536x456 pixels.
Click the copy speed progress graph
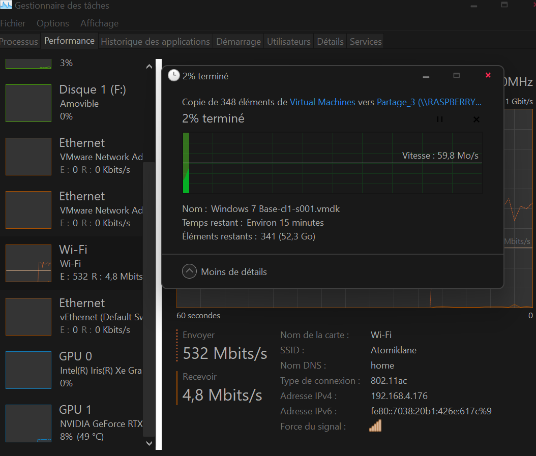pos(333,163)
